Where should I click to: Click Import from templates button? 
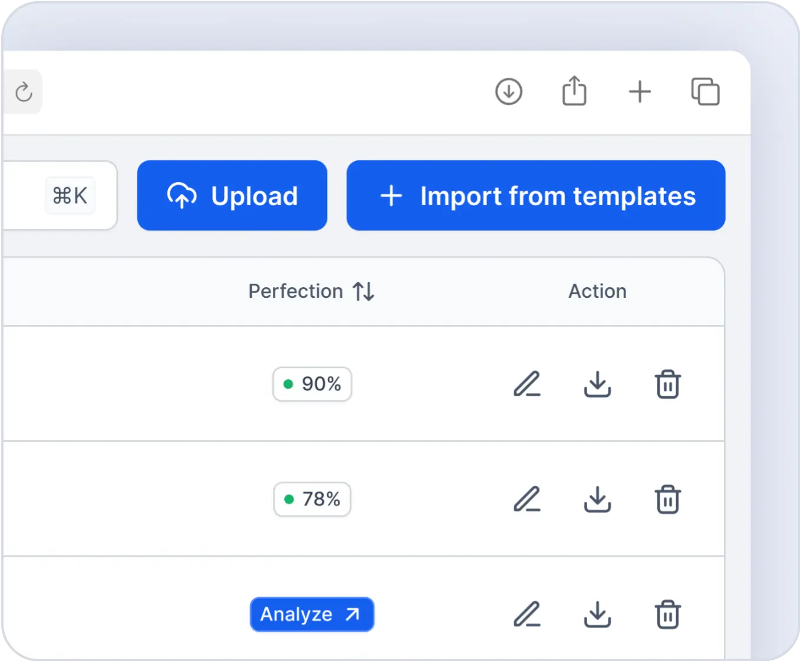(x=535, y=196)
